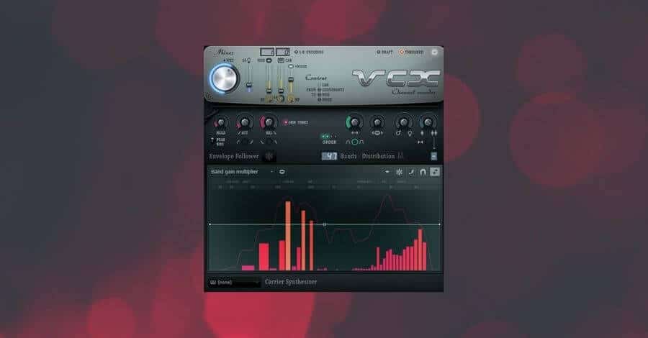This screenshot has height=338, width=648.
Task: Enable Threaded processing option
Action: [411, 52]
